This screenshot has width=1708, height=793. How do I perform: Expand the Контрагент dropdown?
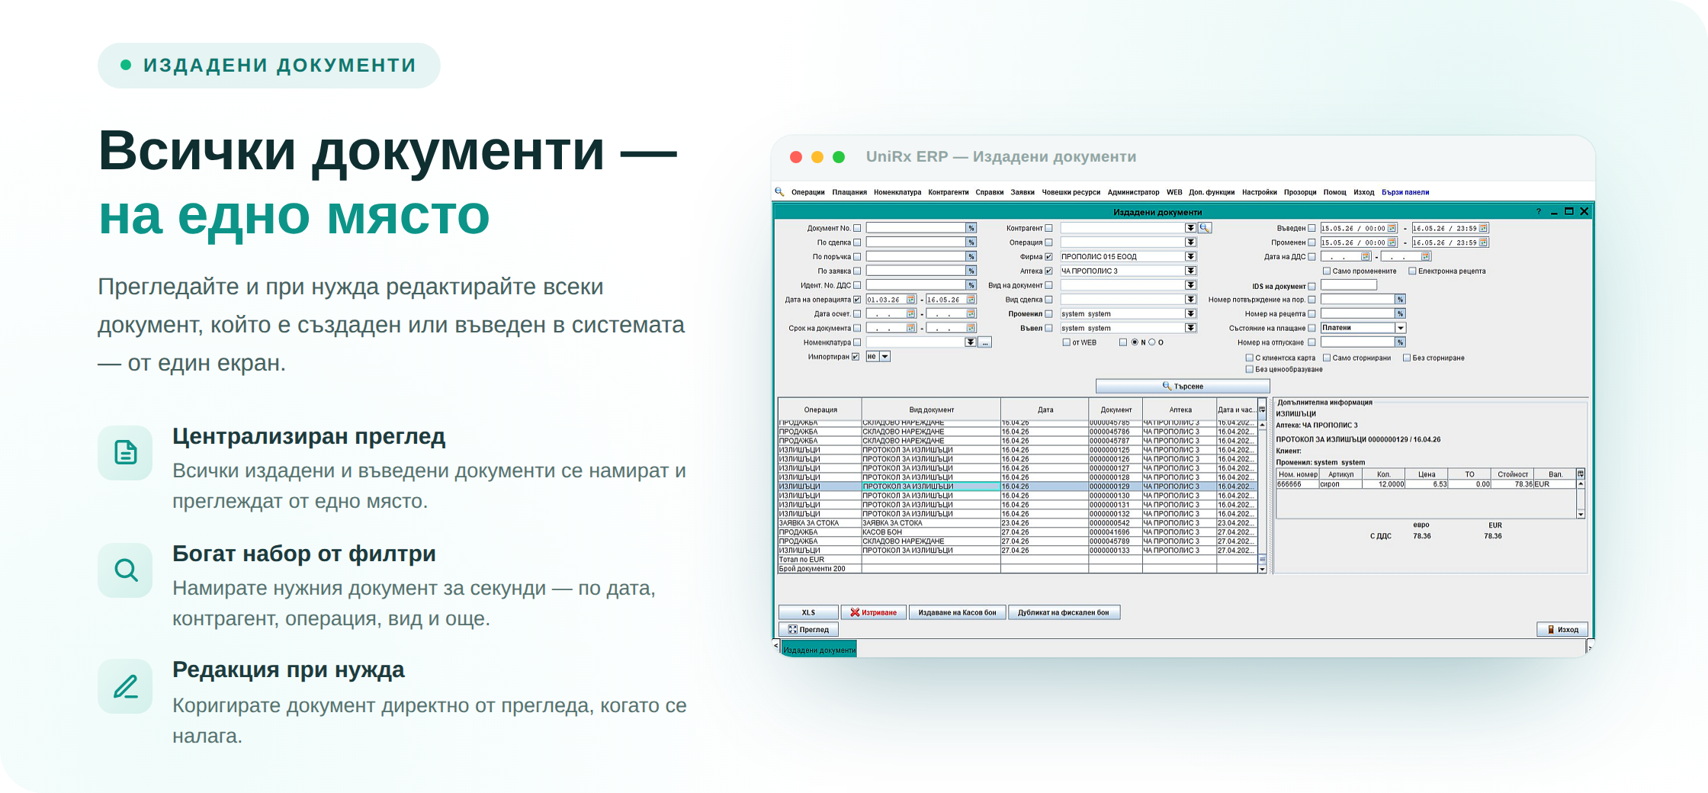(x=1190, y=228)
